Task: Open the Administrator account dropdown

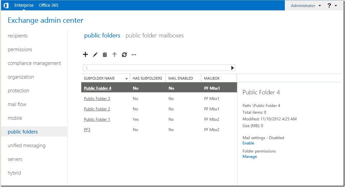Action: (x=306, y=5)
